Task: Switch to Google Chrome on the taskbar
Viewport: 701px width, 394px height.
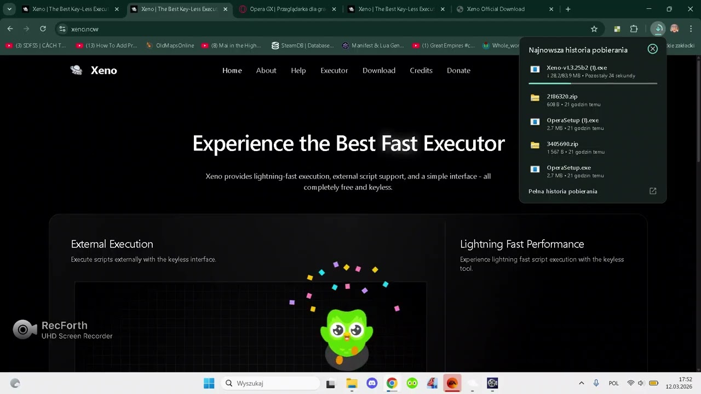Action: (392, 384)
